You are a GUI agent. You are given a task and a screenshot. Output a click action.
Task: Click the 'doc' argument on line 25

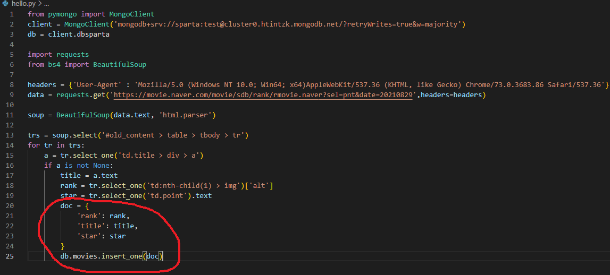point(152,256)
